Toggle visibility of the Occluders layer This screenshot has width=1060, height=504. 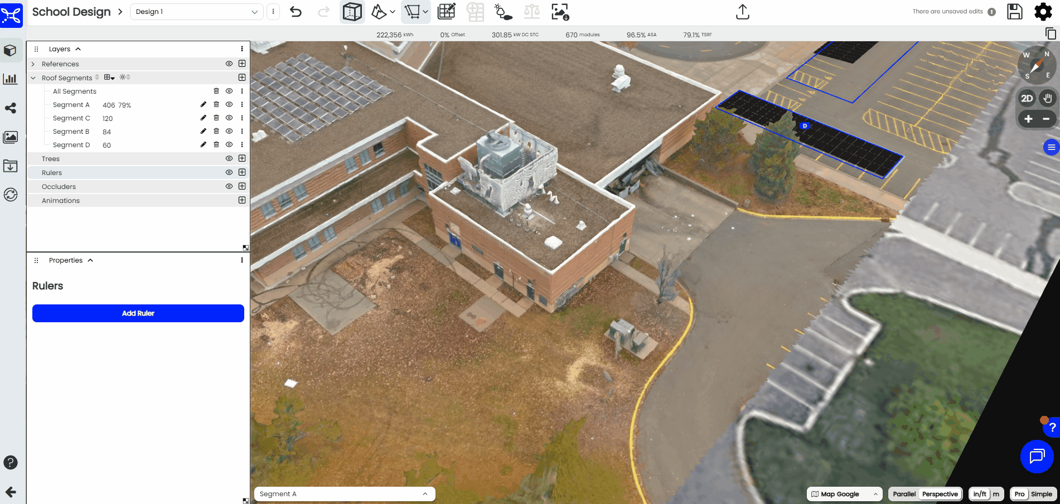point(229,187)
